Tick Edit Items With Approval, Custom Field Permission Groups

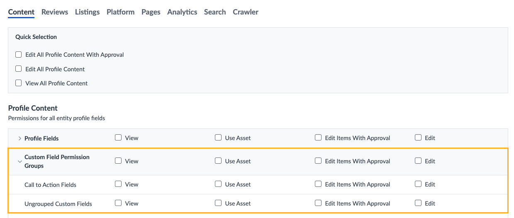(318, 161)
